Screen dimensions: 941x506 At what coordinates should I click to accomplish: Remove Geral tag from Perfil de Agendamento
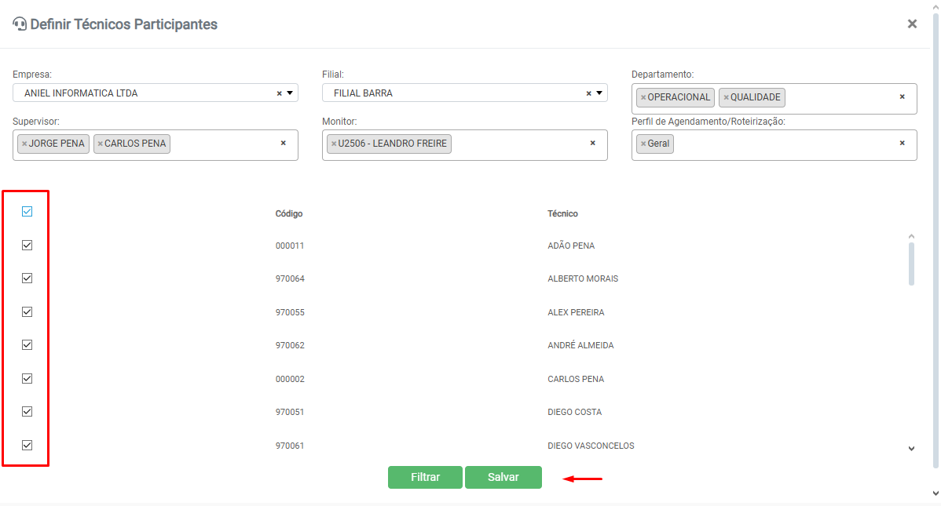click(x=643, y=144)
